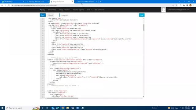Image resolution: width=196 pixels, height=110 pixels.
Task: Click the editor horizontal scrollbar
Action: tap(62, 98)
